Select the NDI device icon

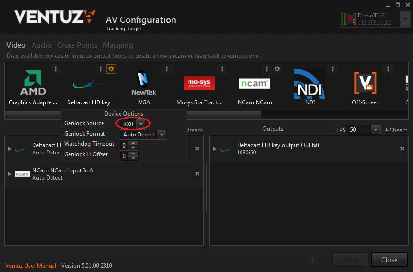coord(310,83)
